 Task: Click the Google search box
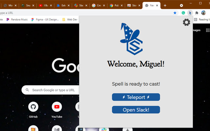click(x=50, y=90)
